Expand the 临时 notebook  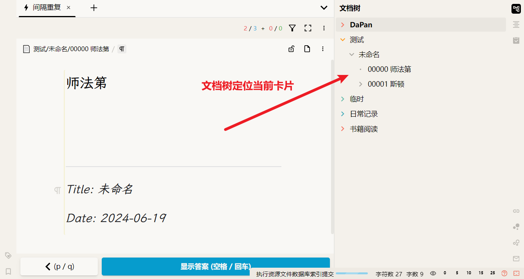[x=342, y=99]
